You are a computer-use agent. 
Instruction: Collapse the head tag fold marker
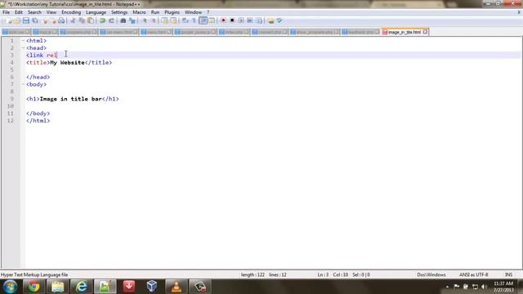coord(23,48)
